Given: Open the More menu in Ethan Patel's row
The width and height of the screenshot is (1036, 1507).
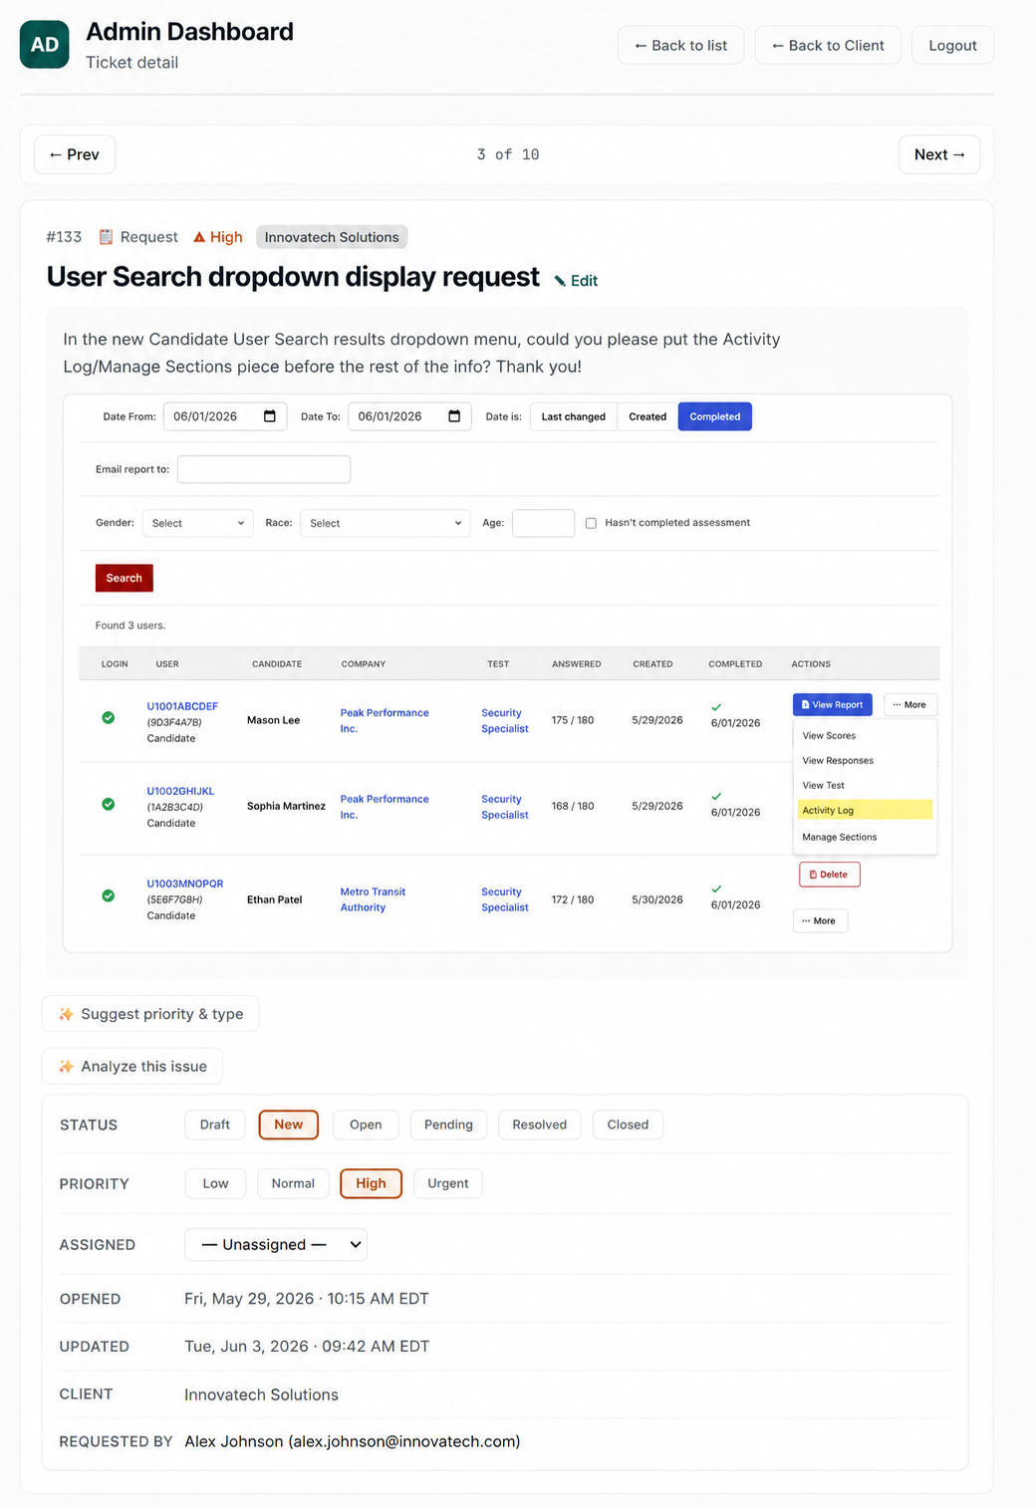Looking at the screenshot, I should (x=820, y=920).
